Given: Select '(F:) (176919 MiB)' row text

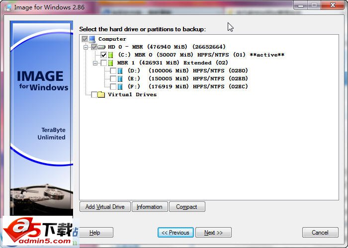Looking at the screenshot, I should point(187,87).
